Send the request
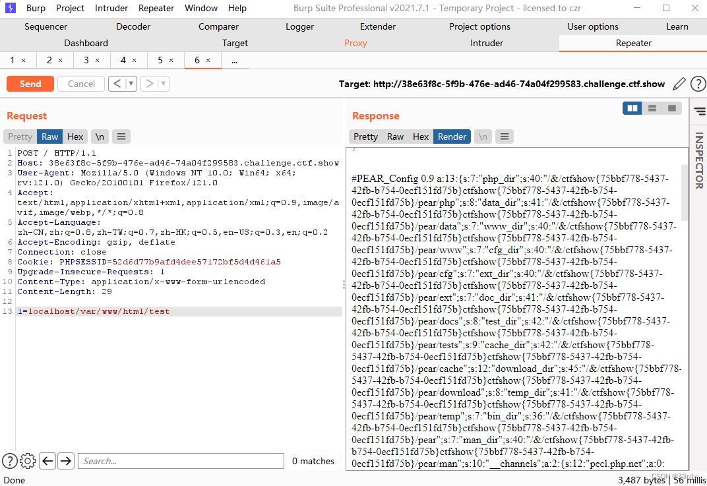Screen dimensions: 707x486 click(30, 84)
